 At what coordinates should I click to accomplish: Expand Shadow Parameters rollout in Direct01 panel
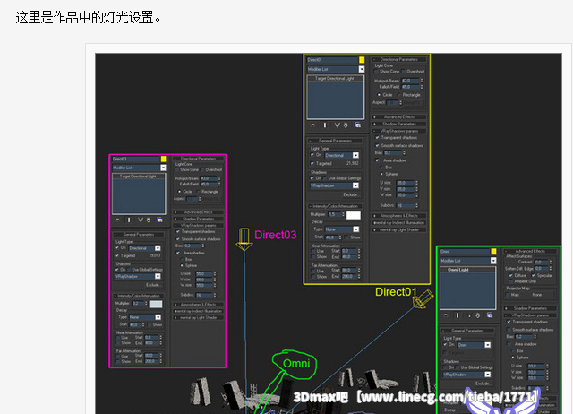point(399,124)
